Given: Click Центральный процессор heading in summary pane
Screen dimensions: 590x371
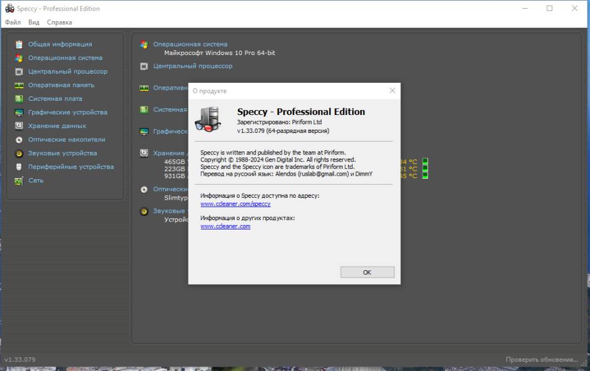Looking at the screenshot, I should click(x=193, y=66).
